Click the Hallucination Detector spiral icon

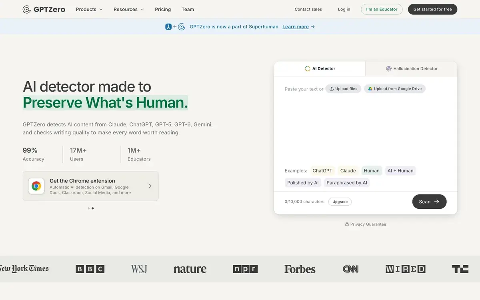pos(389,69)
